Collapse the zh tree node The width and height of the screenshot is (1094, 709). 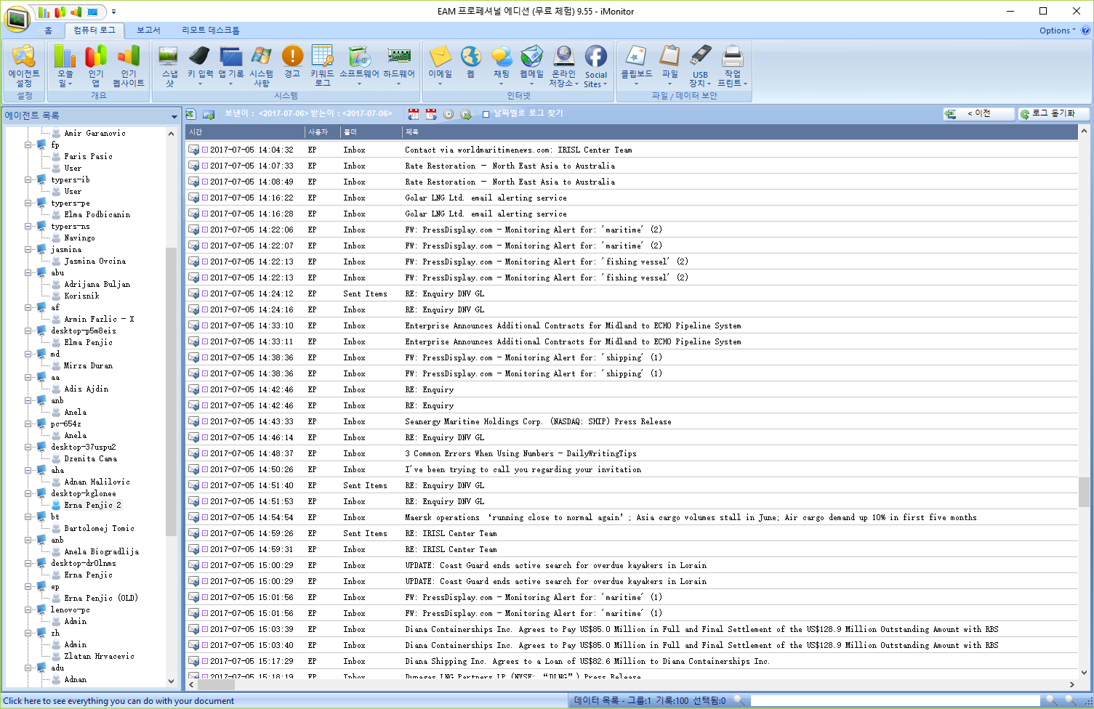28,633
